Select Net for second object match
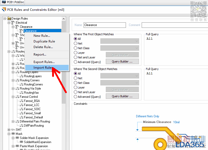Image resolution: width=208 pixels, height=150 pixels. (x=75, y=78)
